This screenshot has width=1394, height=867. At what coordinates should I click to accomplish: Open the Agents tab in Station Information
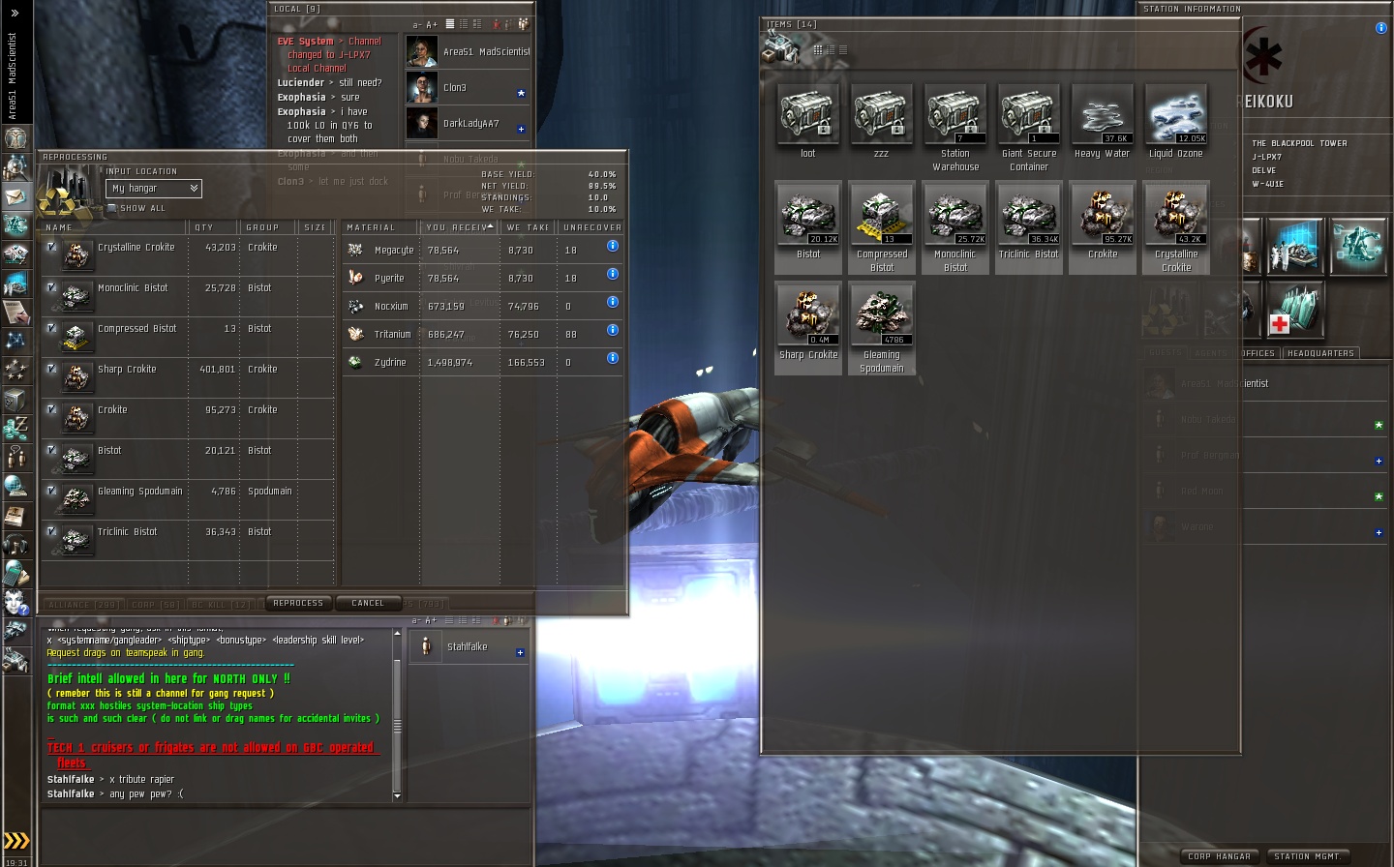pos(1211,353)
